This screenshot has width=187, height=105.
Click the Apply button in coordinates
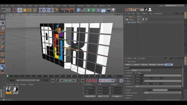click(117, 97)
